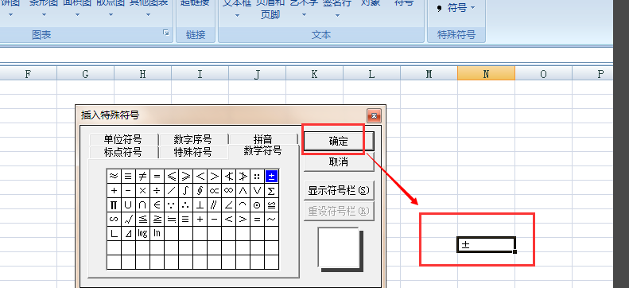
Task: Choose the log function symbol
Action: [x=142, y=233]
